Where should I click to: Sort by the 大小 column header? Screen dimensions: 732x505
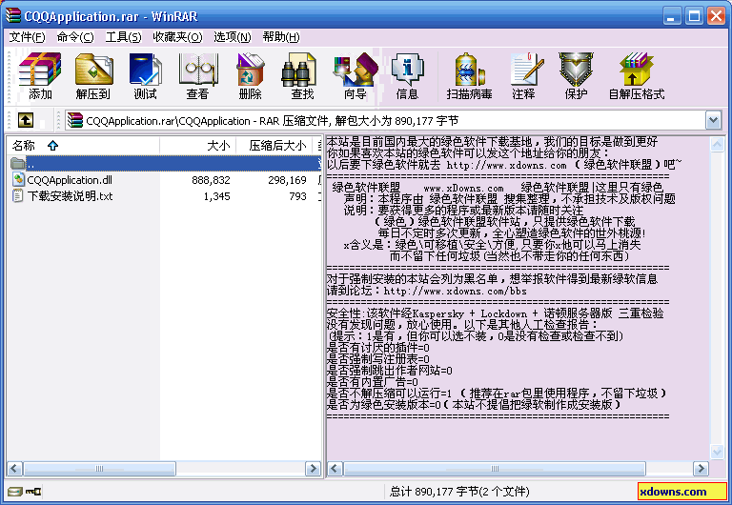point(198,146)
